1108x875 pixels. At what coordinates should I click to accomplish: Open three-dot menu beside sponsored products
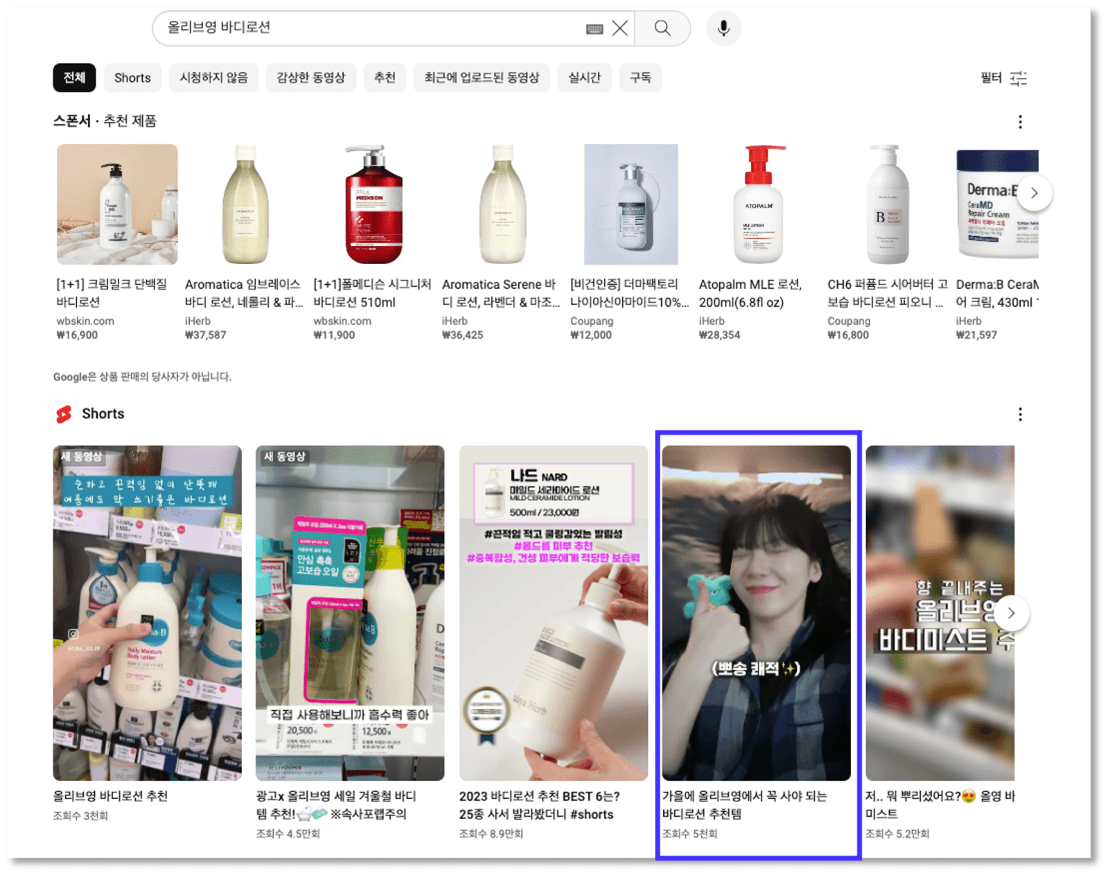pyautogui.click(x=1020, y=123)
